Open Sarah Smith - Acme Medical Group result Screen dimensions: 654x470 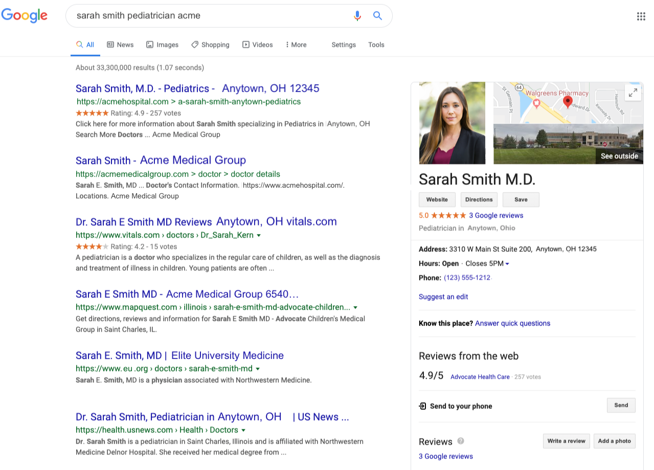pyautogui.click(x=161, y=160)
